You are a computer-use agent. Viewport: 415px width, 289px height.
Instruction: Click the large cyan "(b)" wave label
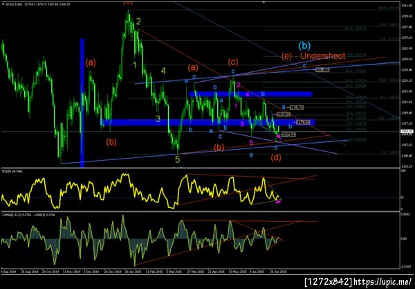tap(304, 46)
